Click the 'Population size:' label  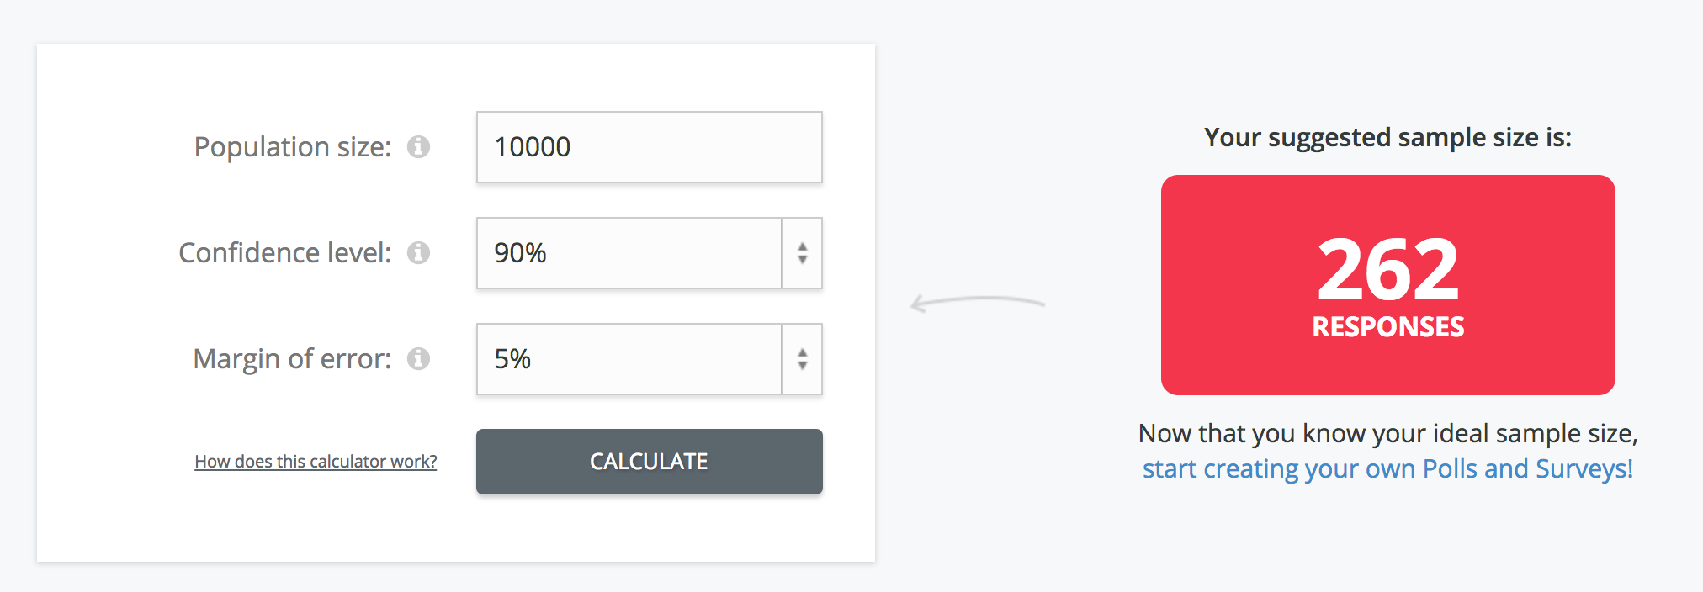coord(293,147)
